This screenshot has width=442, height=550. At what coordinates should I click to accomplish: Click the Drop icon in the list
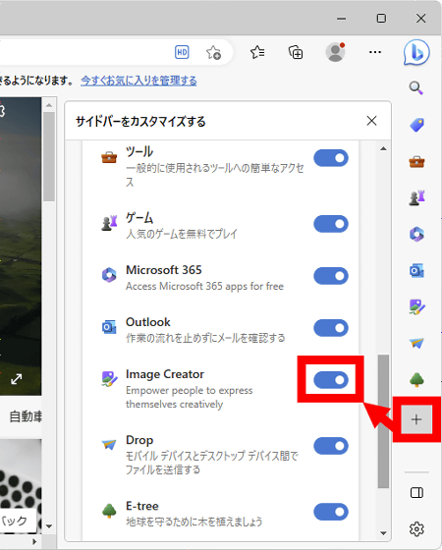click(109, 445)
